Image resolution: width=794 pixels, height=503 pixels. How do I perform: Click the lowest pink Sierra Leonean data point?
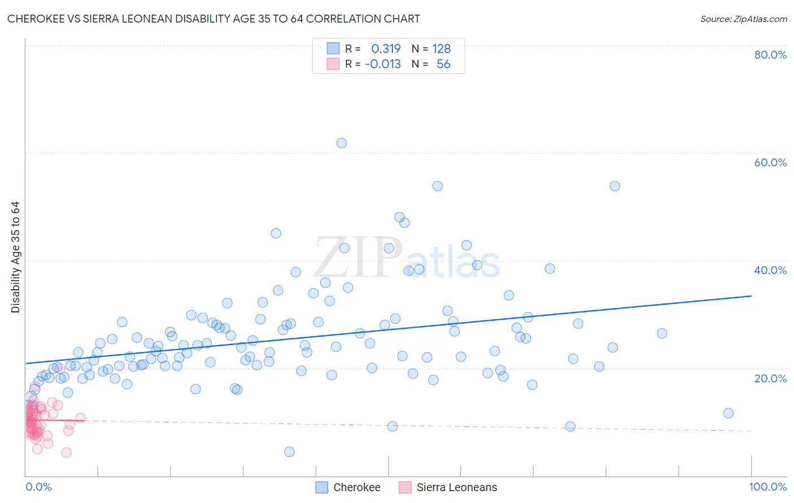coord(66,452)
